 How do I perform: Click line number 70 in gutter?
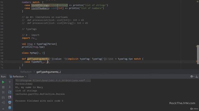pyautogui.click(x=2, y=59)
